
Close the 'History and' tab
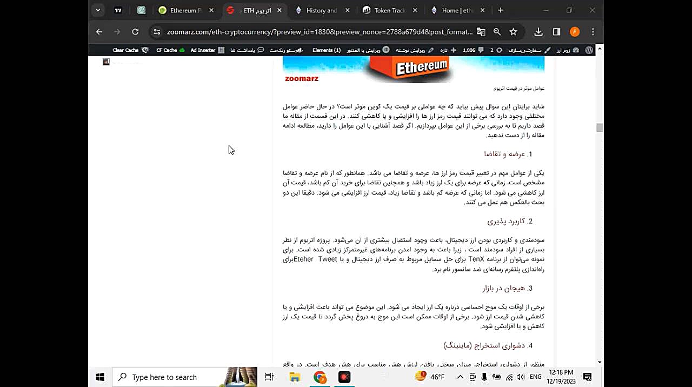(347, 10)
